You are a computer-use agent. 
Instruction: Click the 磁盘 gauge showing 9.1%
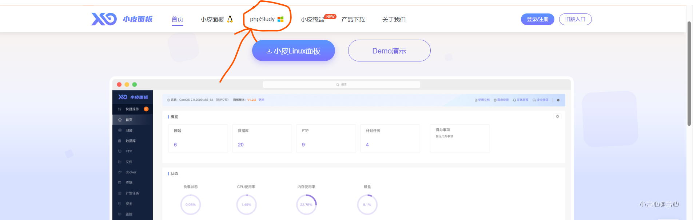click(x=367, y=204)
